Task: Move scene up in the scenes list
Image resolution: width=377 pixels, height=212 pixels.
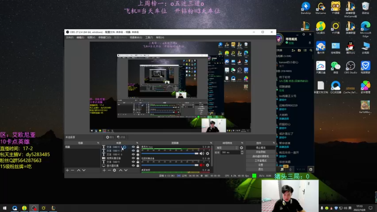Action: (x=79, y=170)
